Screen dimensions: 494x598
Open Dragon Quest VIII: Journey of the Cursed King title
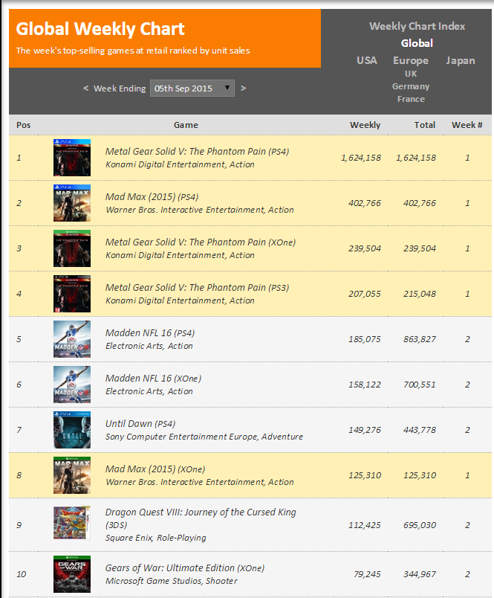[x=201, y=518]
